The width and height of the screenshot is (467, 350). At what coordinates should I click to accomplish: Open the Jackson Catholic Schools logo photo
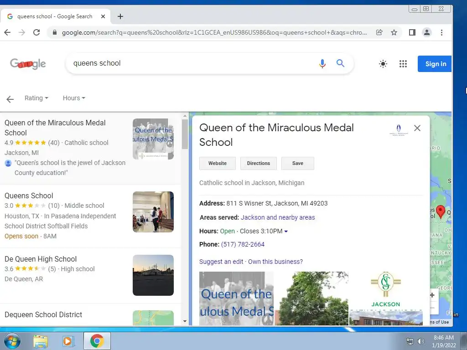pos(386,290)
